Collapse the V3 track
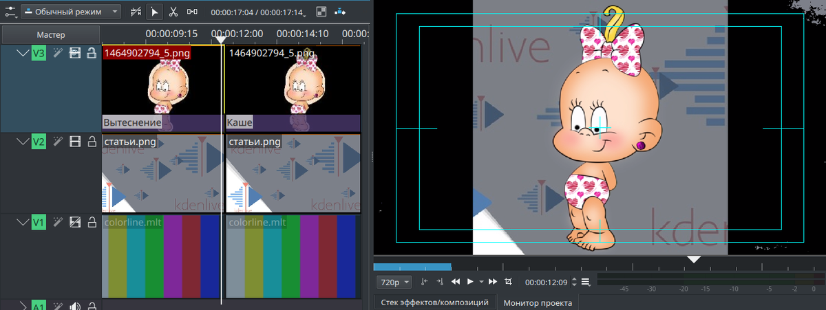 tap(22, 53)
